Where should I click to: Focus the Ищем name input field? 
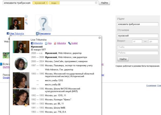tap(138, 24)
